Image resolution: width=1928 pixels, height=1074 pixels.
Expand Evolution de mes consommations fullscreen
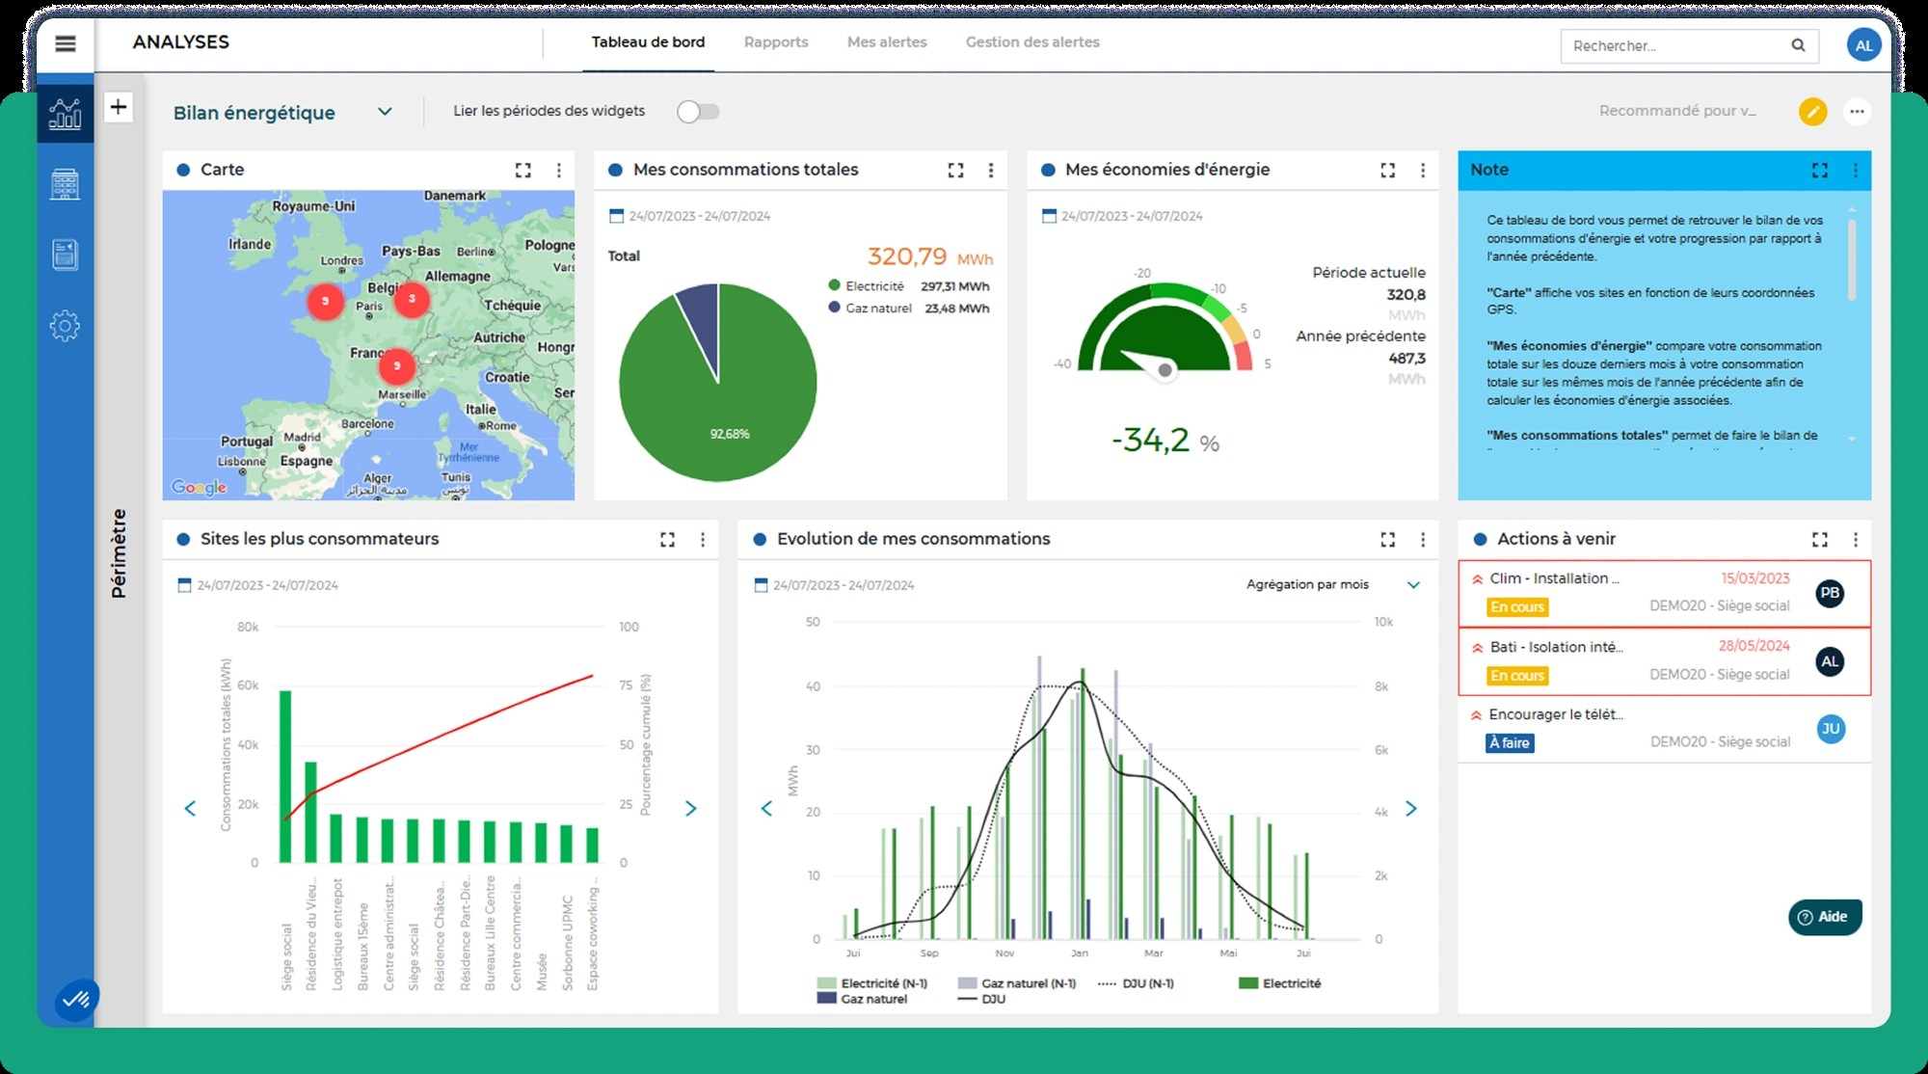[1387, 540]
